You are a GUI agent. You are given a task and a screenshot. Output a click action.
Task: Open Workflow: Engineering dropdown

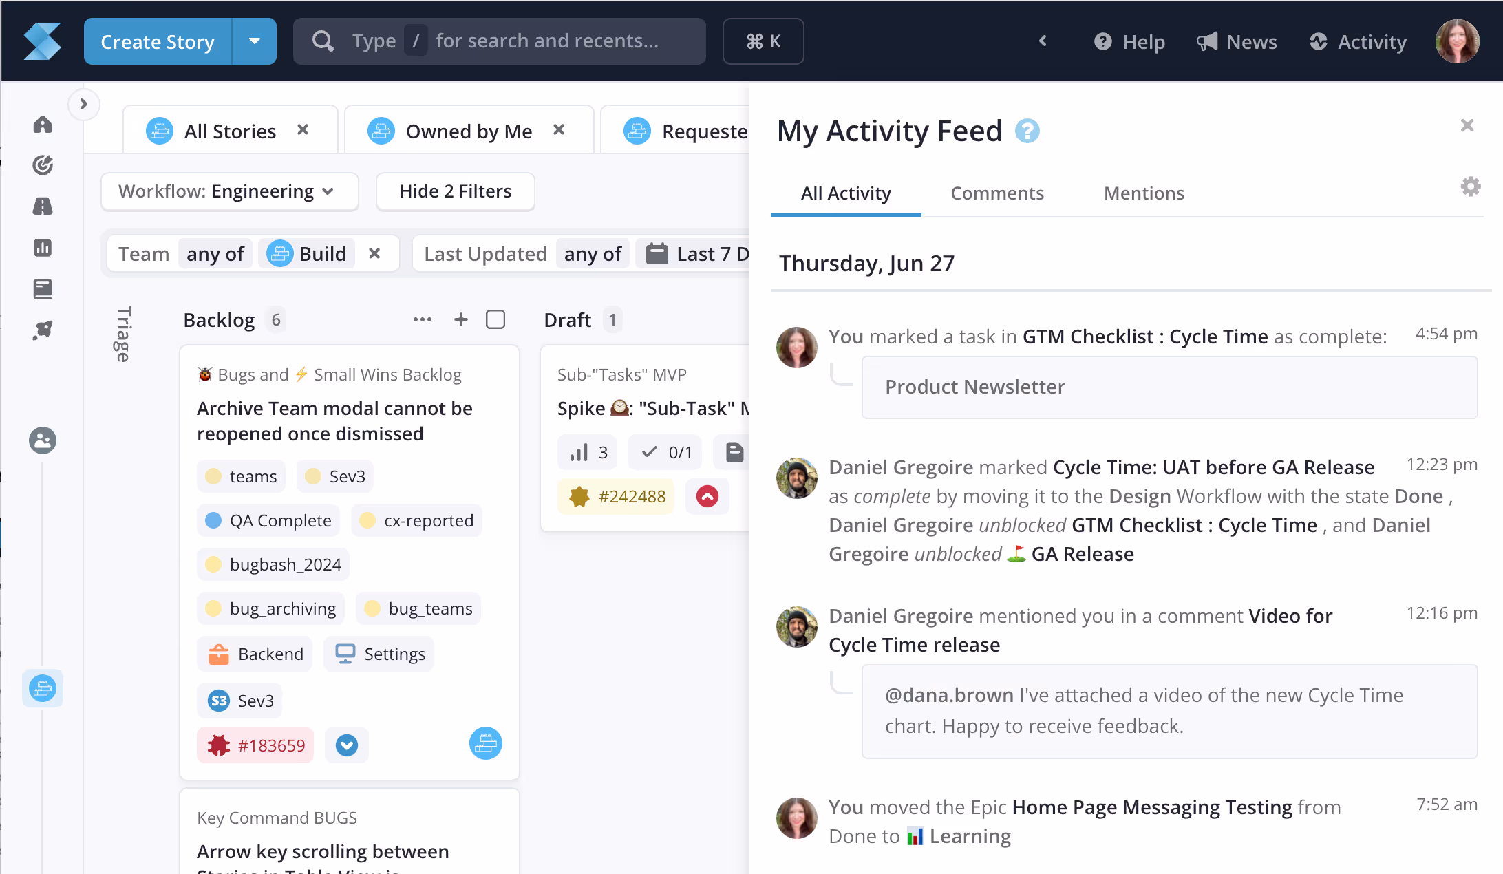coord(229,191)
